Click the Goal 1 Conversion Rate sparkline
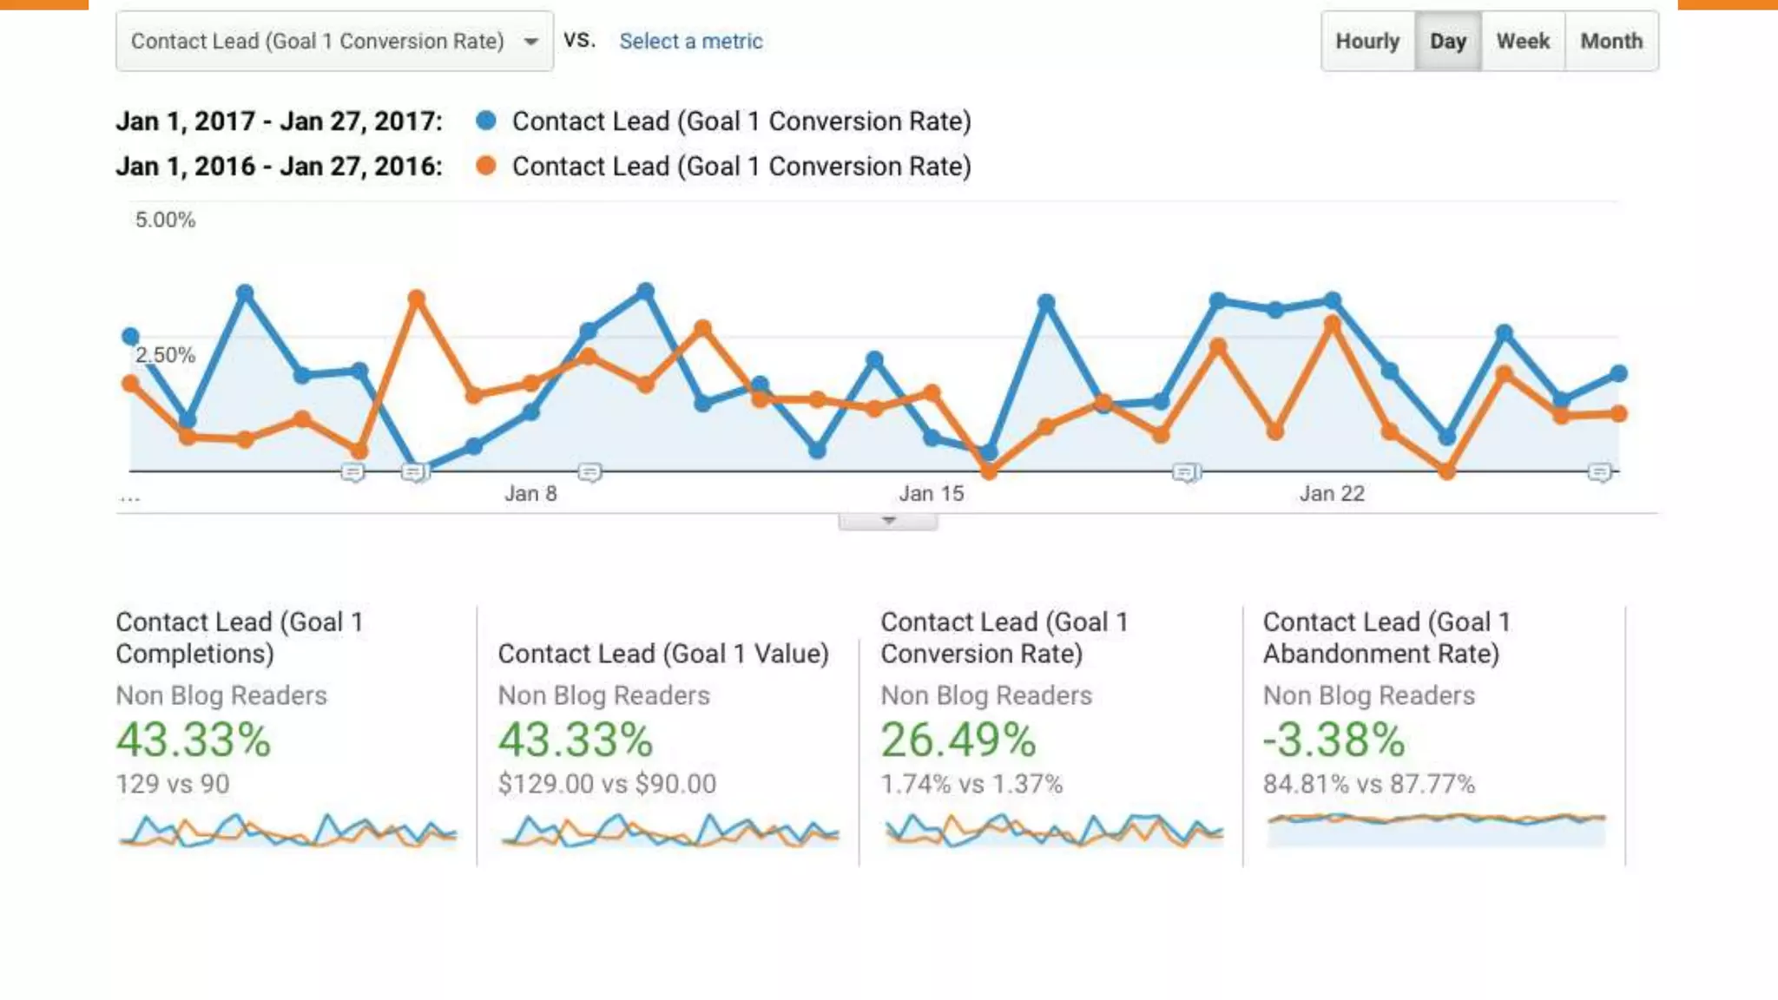 point(1053,831)
